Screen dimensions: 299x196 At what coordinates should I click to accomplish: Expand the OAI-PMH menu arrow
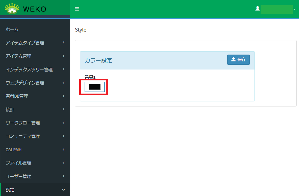tap(64, 150)
